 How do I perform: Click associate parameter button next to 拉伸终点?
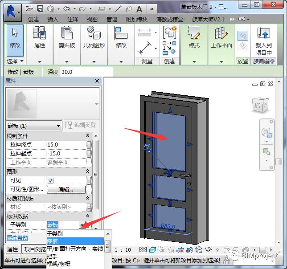[x=89, y=145]
